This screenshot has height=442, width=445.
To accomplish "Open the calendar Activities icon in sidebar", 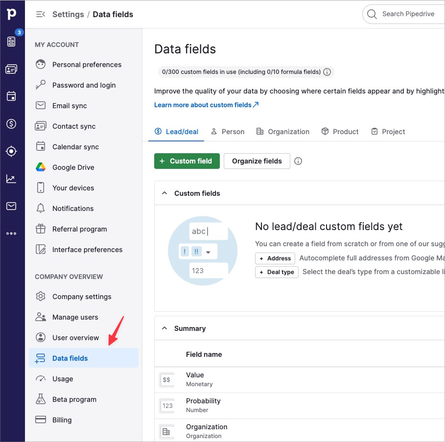I will [11, 96].
